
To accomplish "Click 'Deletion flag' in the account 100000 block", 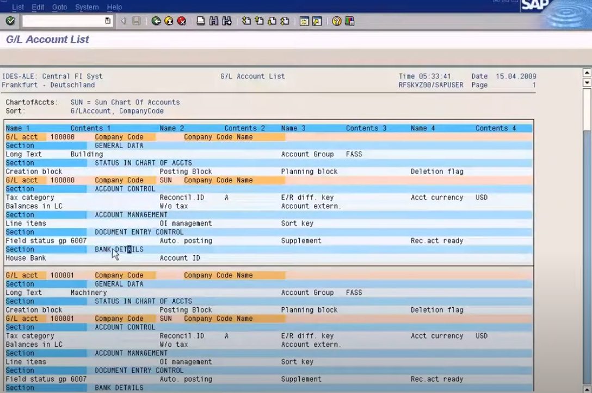I will point(437,172).
